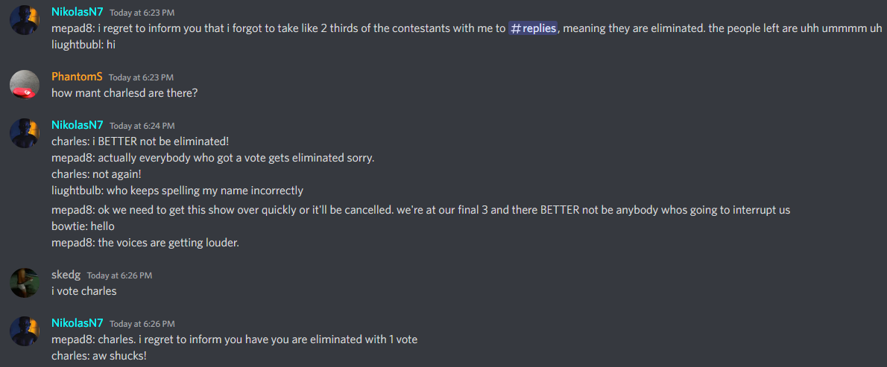Click the skedg username
This screenshot has width=887, height=367.
coord(66,275)
